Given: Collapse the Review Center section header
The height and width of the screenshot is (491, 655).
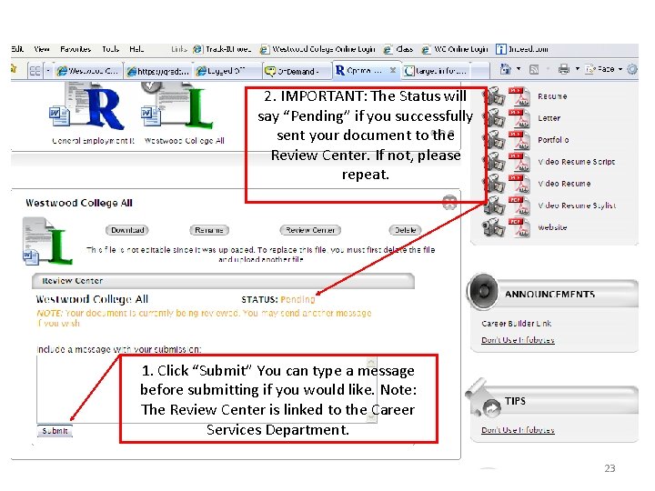Looking at the screenshot, I should pos(223,281).
